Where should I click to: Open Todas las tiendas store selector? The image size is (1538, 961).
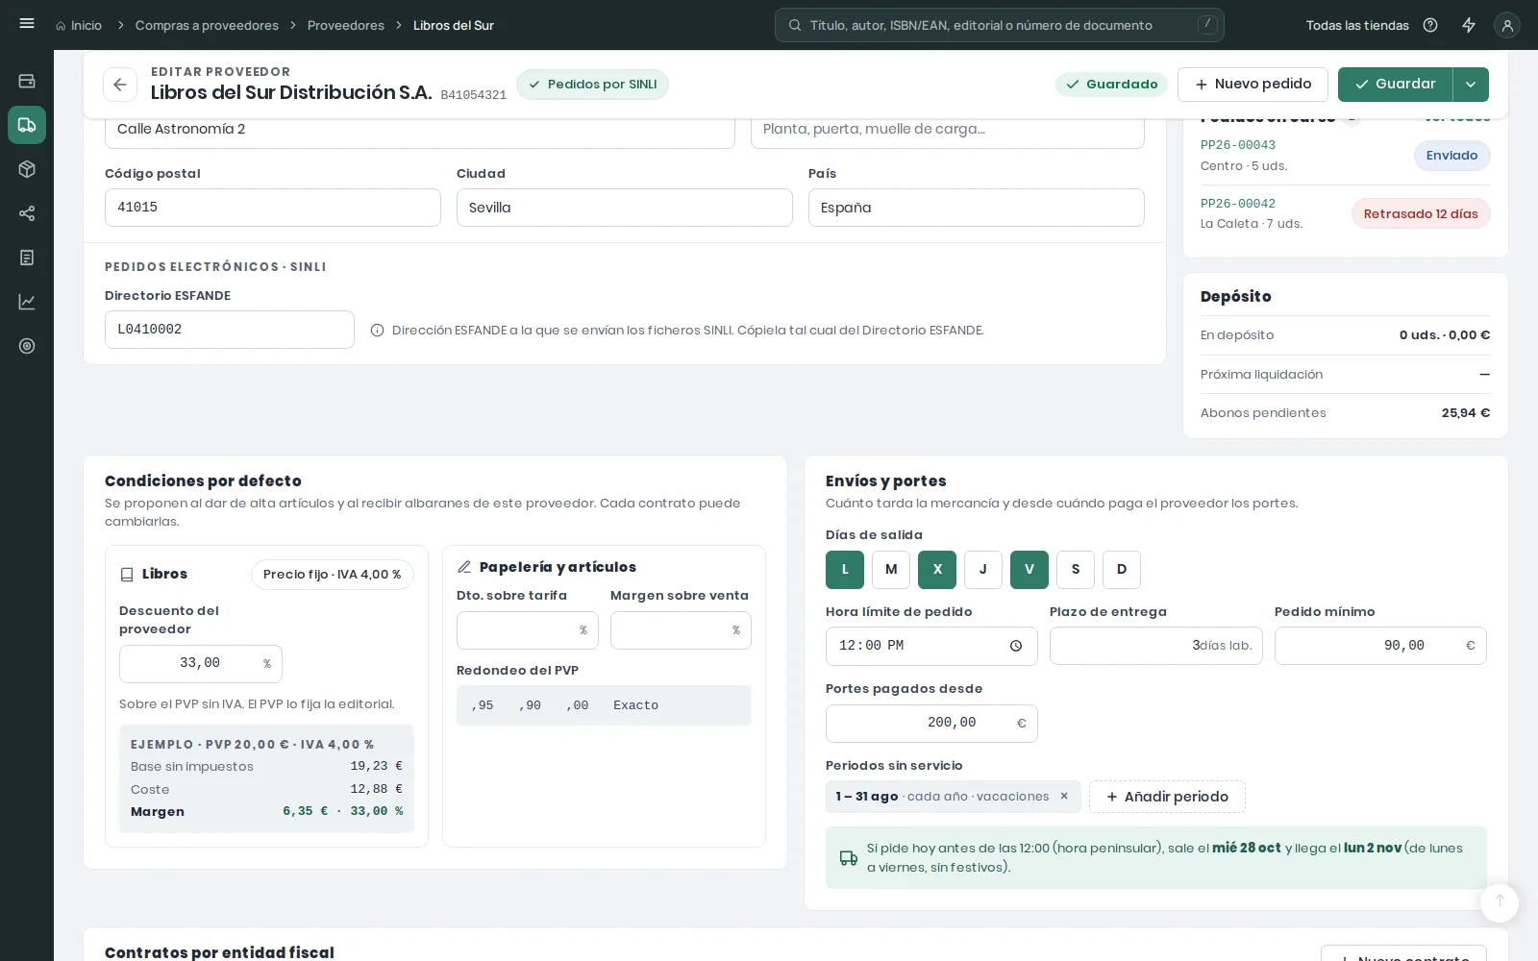click(1357, 25)
